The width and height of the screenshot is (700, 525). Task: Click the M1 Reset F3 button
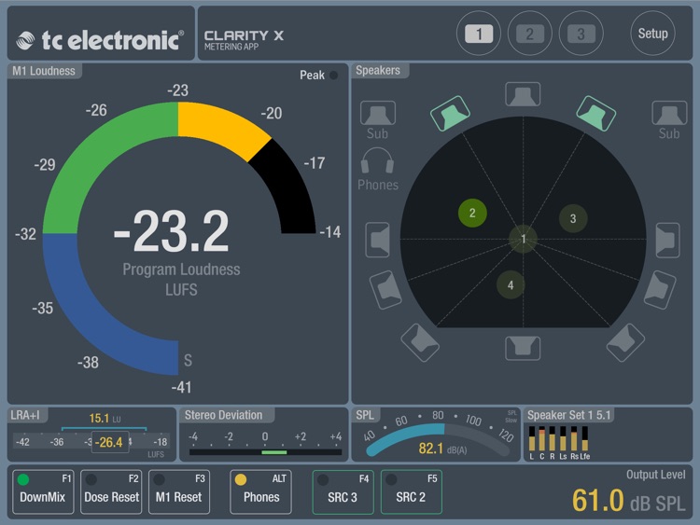tap(179, 492)
